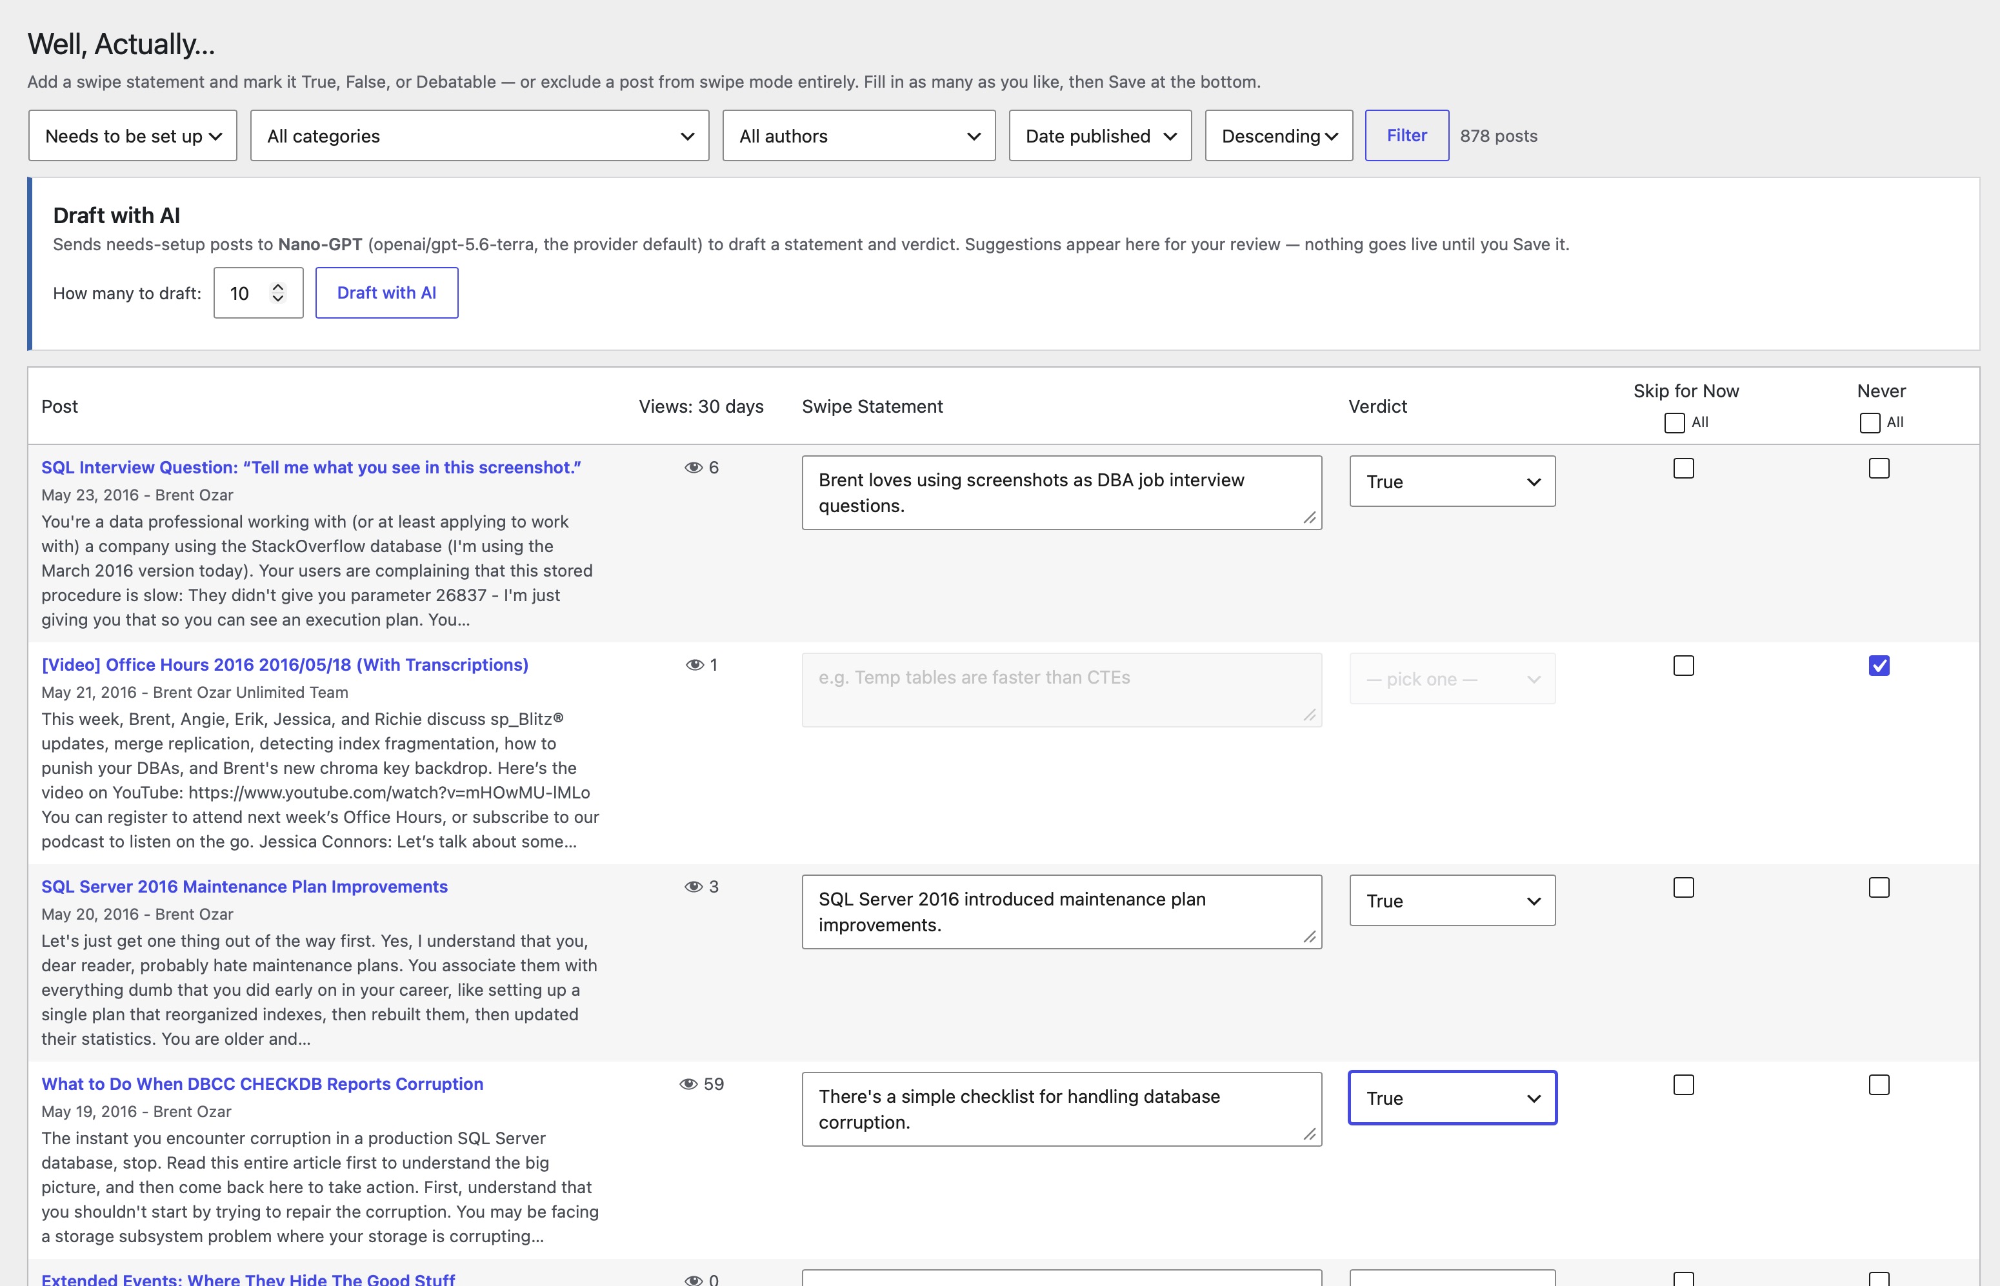Viewport: 2000px width, 1286px height.
Task: Click the 'Views: 30 days' column header
Action: [702, 407]
